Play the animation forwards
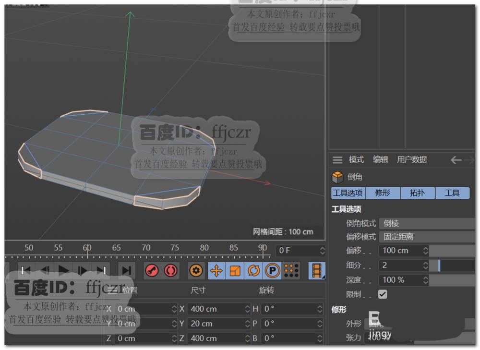 (x=63, y=270)
